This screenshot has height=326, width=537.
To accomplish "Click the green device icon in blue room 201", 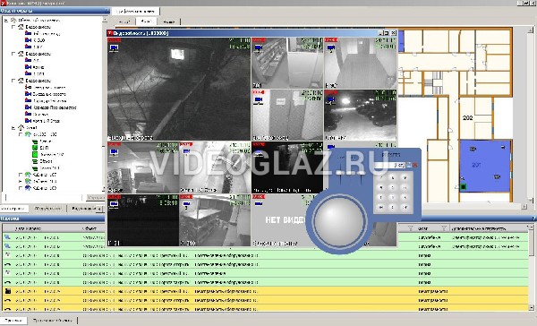I will (x=463, y=186).
